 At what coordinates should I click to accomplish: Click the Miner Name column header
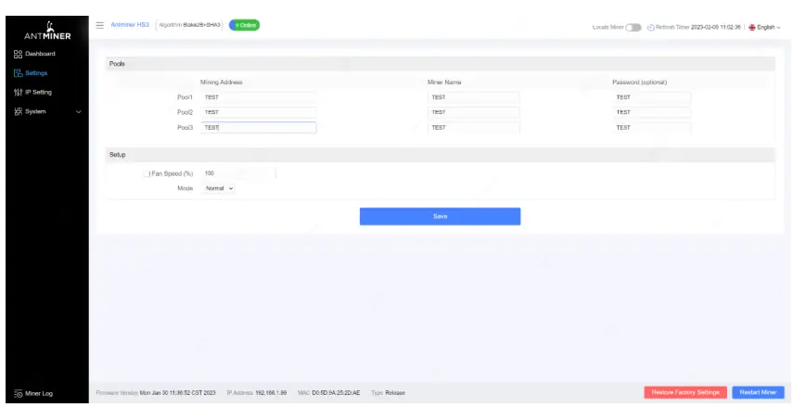point(444,82)
